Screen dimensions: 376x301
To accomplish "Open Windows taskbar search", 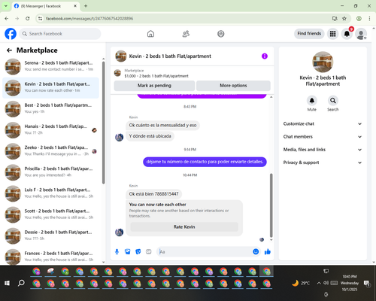I will point(21,283).
